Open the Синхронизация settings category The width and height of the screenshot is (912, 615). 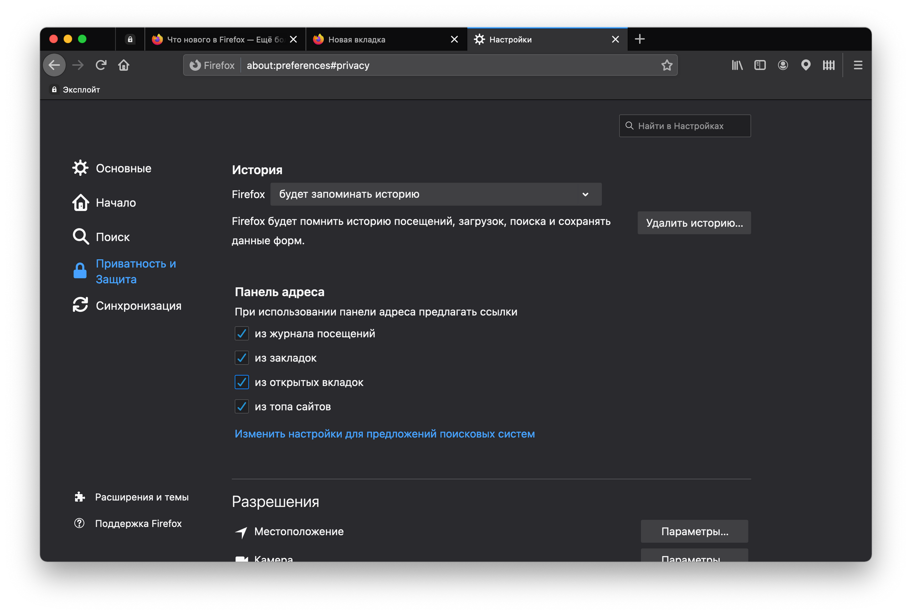[138, 305]
